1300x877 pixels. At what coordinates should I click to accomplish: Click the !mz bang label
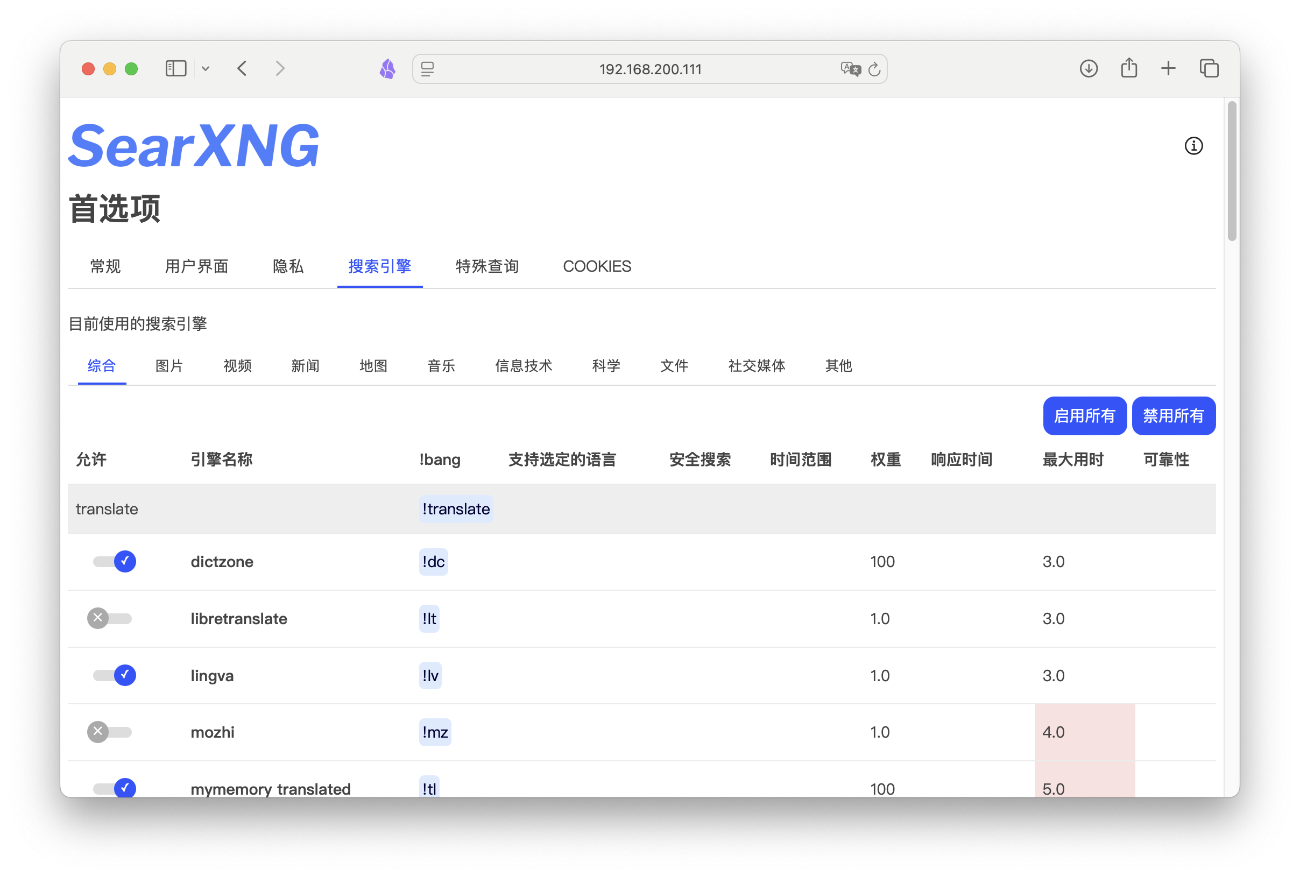click(435, 732)
